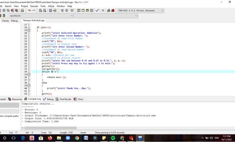
Task: Select the Compile Log bottom tab
Action: [x=33, y=99]
